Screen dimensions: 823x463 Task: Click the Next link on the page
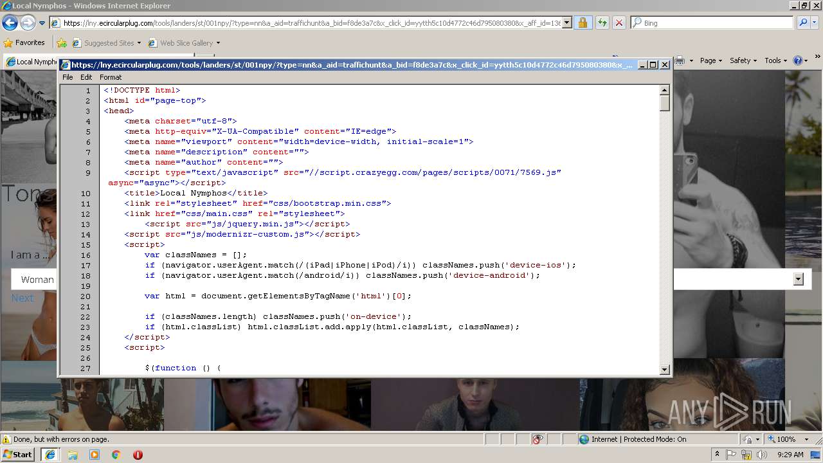(x=22, y=298)
